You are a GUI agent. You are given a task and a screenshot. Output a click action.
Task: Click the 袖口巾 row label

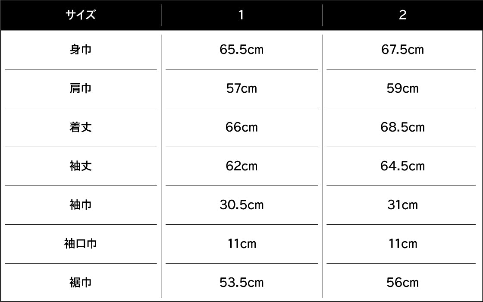click(x=81, y=244)
